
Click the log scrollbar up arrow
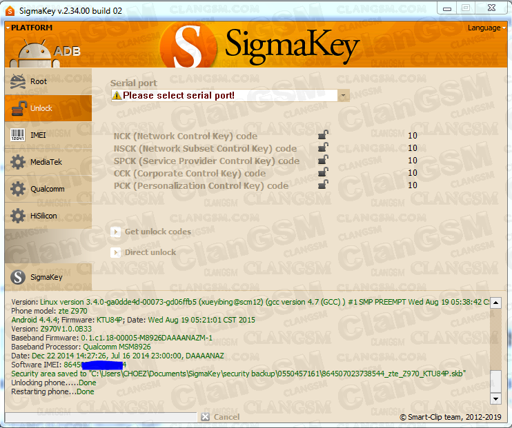tap(495, 303)
